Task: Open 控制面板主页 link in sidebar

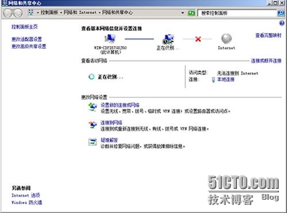Action: [x=25, y=26]
